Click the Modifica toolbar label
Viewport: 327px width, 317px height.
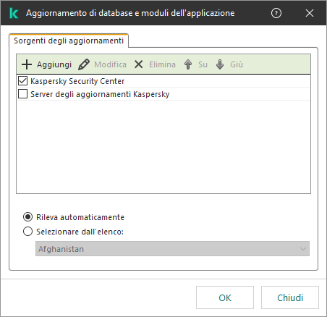[x=110, y=64]
